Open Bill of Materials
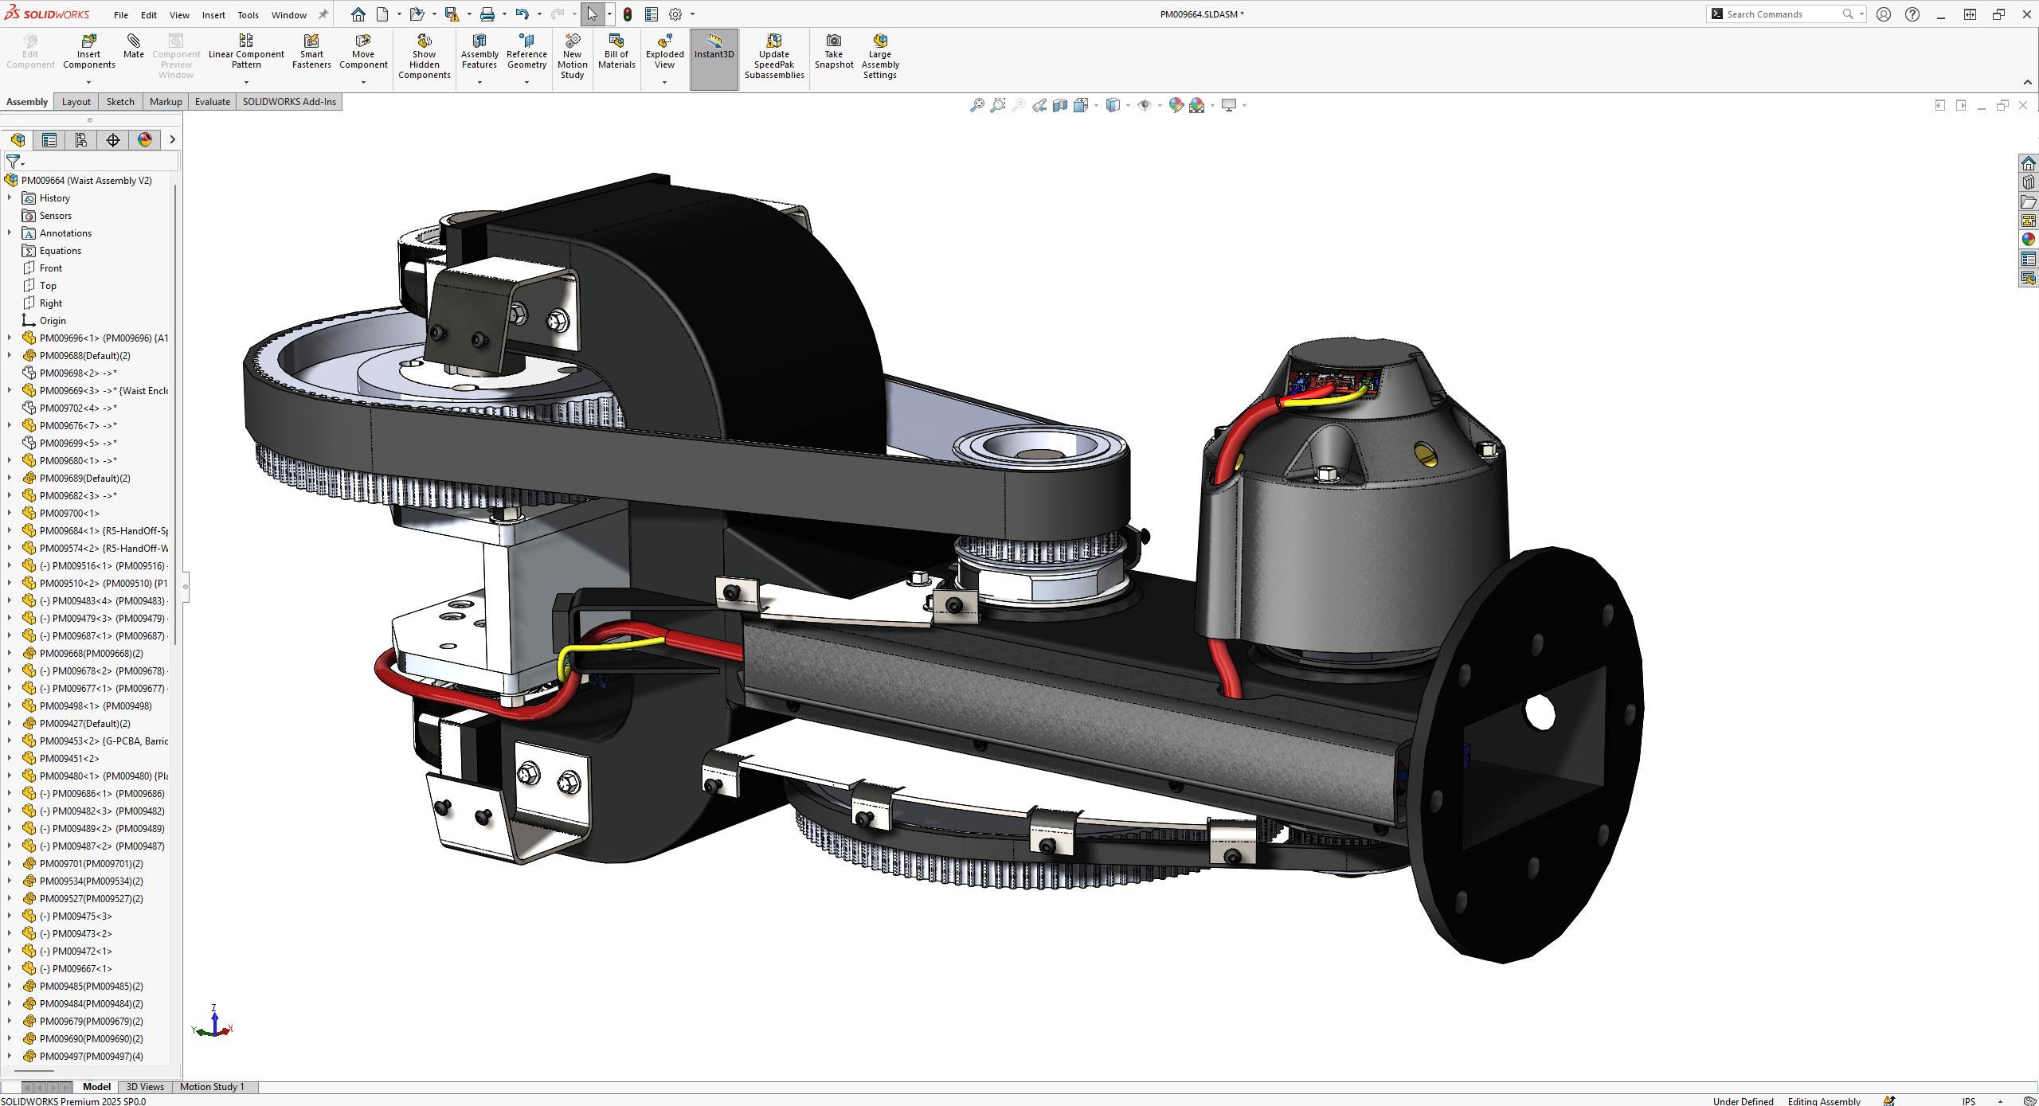2039x1106 pixels. tap(616, 51)
